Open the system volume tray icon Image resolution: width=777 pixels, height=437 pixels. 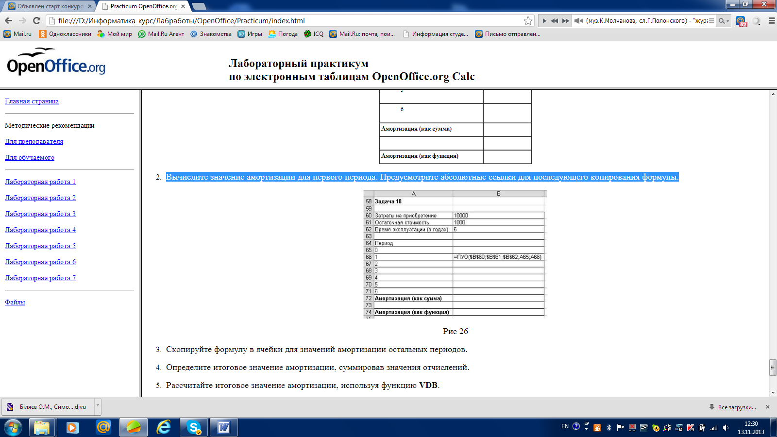pos(726,428)
